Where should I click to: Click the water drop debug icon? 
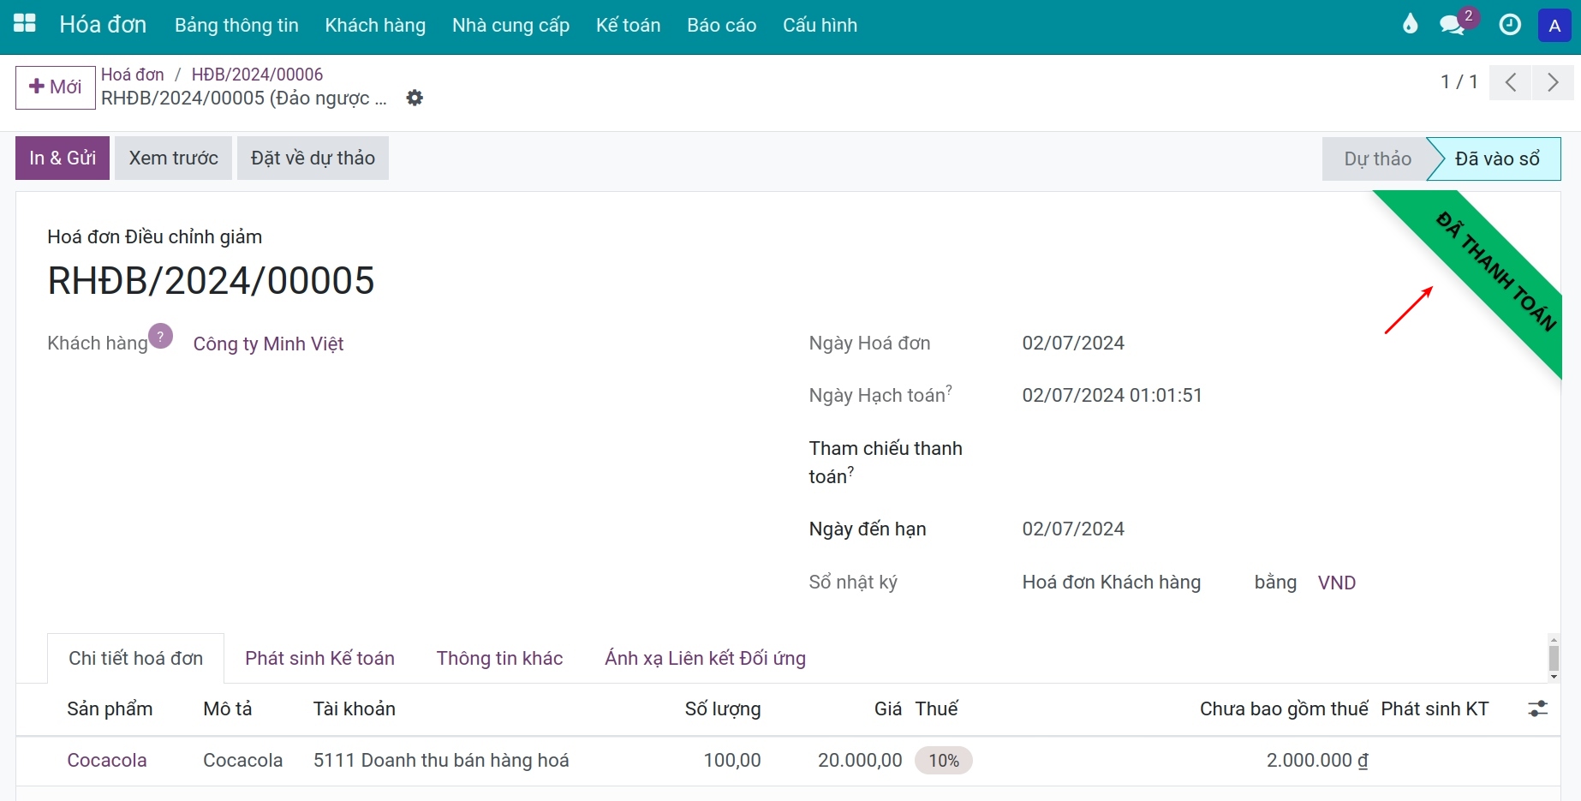coord(1410,25)
